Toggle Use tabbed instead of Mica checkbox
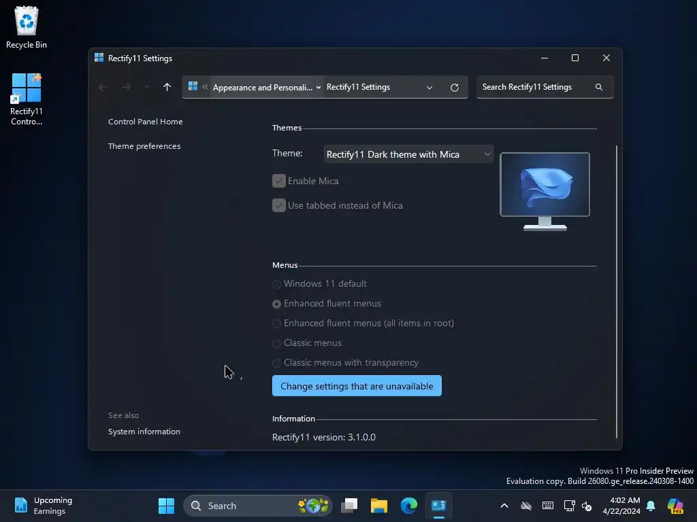The width and height of the screenshot is (697, 522). click(278, 205)
